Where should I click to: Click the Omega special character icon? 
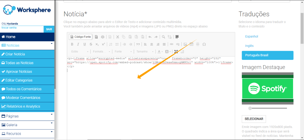204,44
